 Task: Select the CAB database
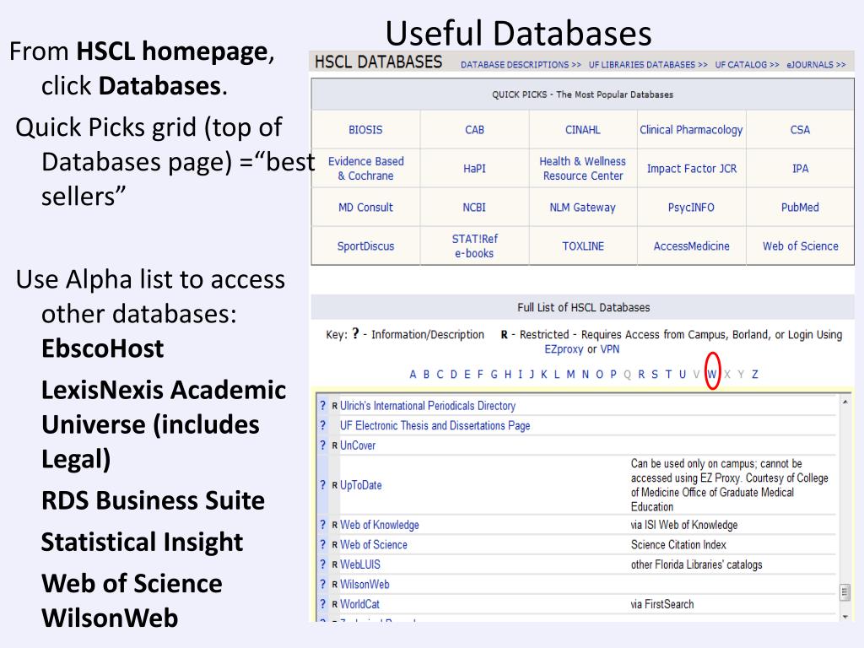[474, 130]
